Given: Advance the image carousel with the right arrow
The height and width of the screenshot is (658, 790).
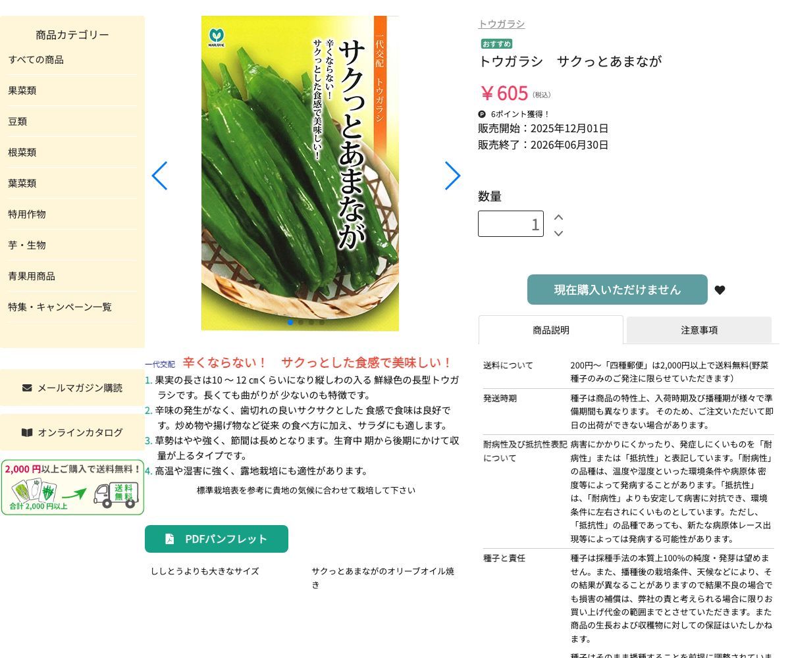Looking at the screenshot, I should click(x=453, y=176).
